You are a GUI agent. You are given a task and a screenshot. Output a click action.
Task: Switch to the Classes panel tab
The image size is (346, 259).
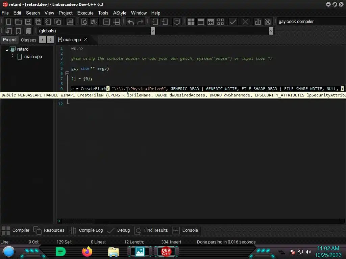(28, 40)
